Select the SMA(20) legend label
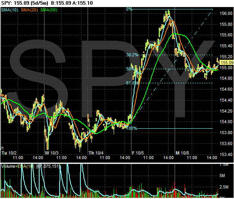This screenshot has width=234, height=199. pos(29,10)
